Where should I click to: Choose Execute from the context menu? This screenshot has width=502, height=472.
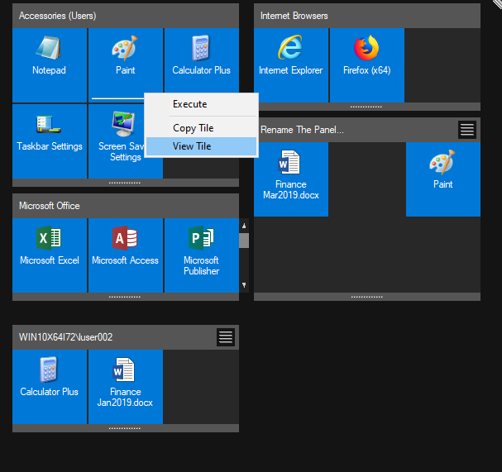[189, 104]
